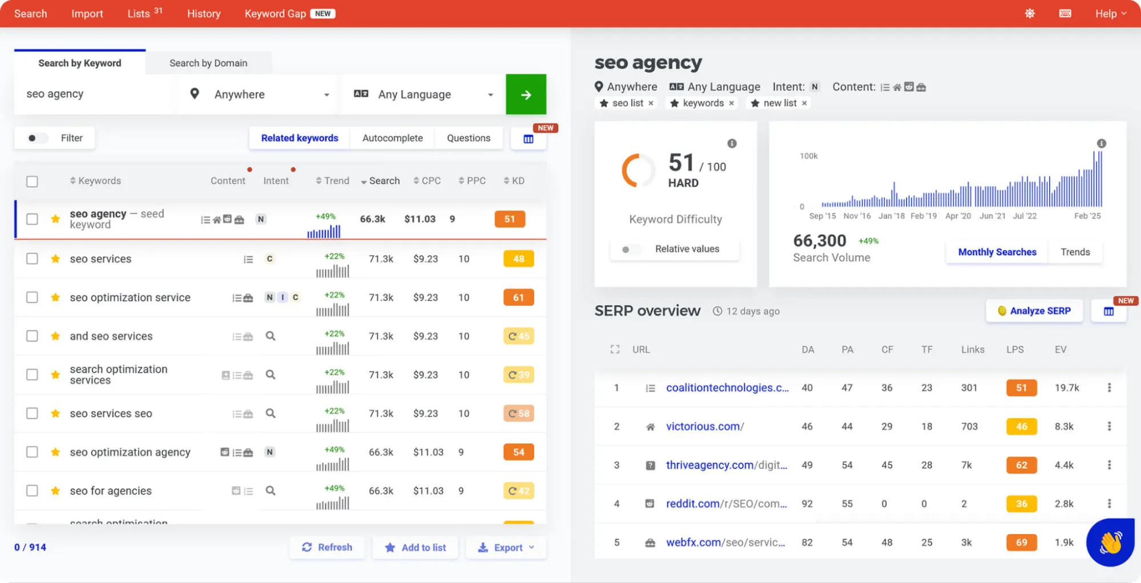Click the expand icon in the URL column header
1141x583 pixels.
tap(615, 349)
